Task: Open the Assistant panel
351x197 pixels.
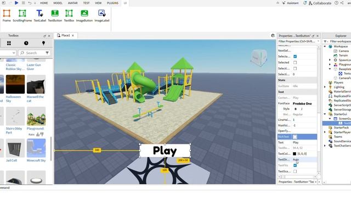Action: (290, 3)
